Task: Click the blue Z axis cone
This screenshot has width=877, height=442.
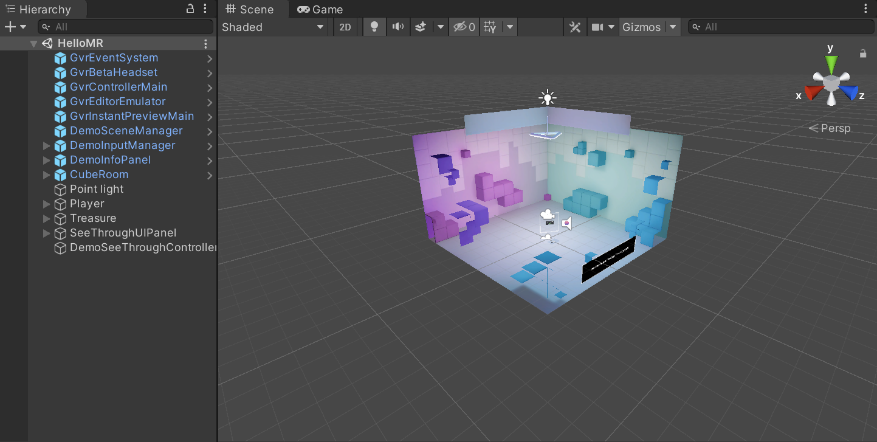Action: pyautogui.click(x=850, y=92)
